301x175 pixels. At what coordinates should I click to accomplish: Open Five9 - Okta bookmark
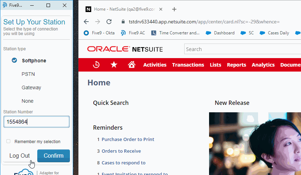pyautogui.click(x=99, y=33)
